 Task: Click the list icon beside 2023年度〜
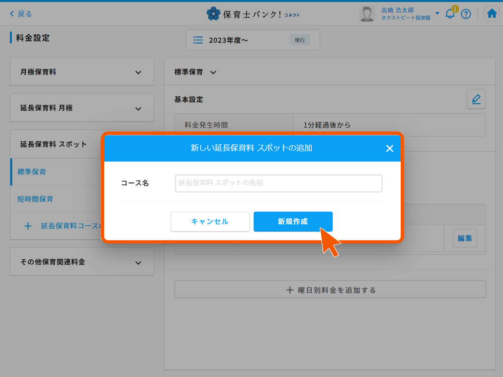tap(198, 40)
